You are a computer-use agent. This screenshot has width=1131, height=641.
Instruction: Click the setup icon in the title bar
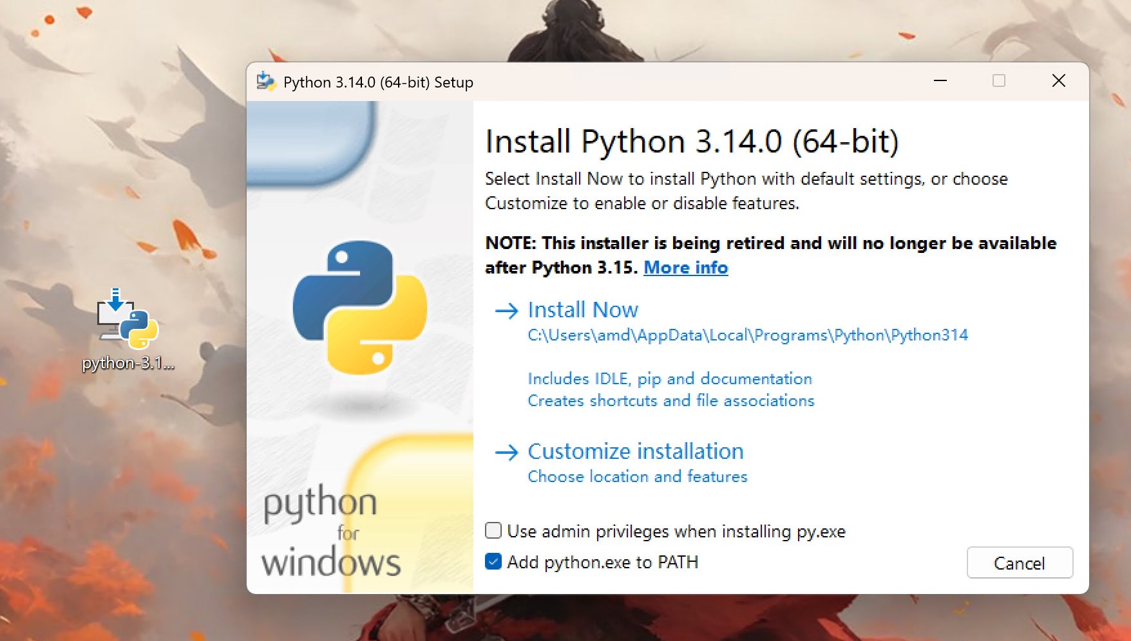pyautogui.click(x=266, y=82)
